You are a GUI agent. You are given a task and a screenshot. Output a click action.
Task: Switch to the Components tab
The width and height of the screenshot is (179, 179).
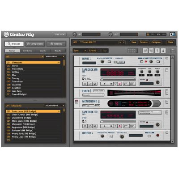click(35, 44)
